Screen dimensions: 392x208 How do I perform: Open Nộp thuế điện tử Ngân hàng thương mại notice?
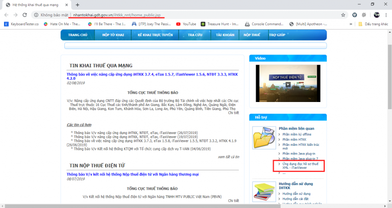click(133, 174)
